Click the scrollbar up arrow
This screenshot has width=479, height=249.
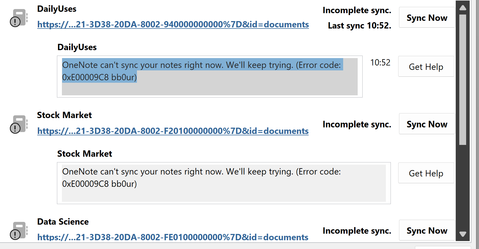pos(463,8)
